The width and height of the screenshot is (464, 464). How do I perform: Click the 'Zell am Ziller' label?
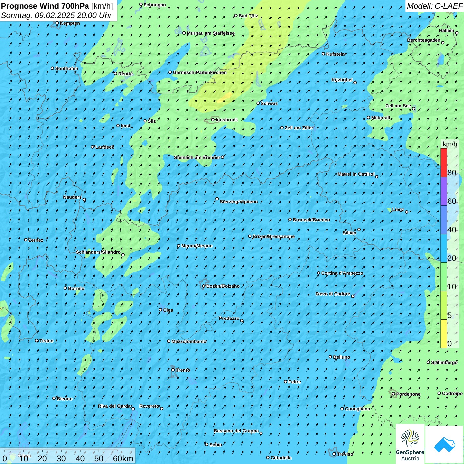coord(299,128)
